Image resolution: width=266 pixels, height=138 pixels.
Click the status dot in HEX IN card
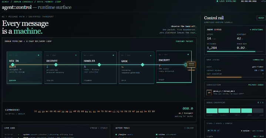38,55
